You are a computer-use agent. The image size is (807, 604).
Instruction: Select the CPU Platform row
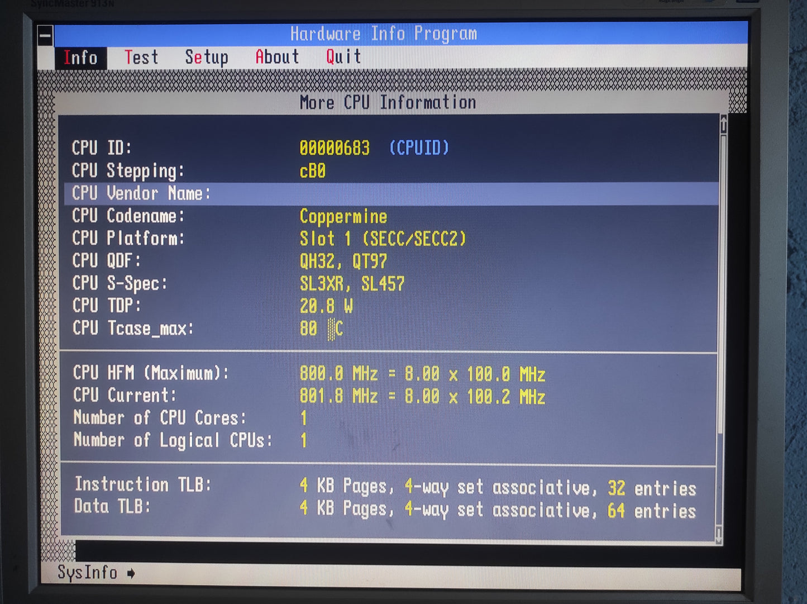coord(168,239)
